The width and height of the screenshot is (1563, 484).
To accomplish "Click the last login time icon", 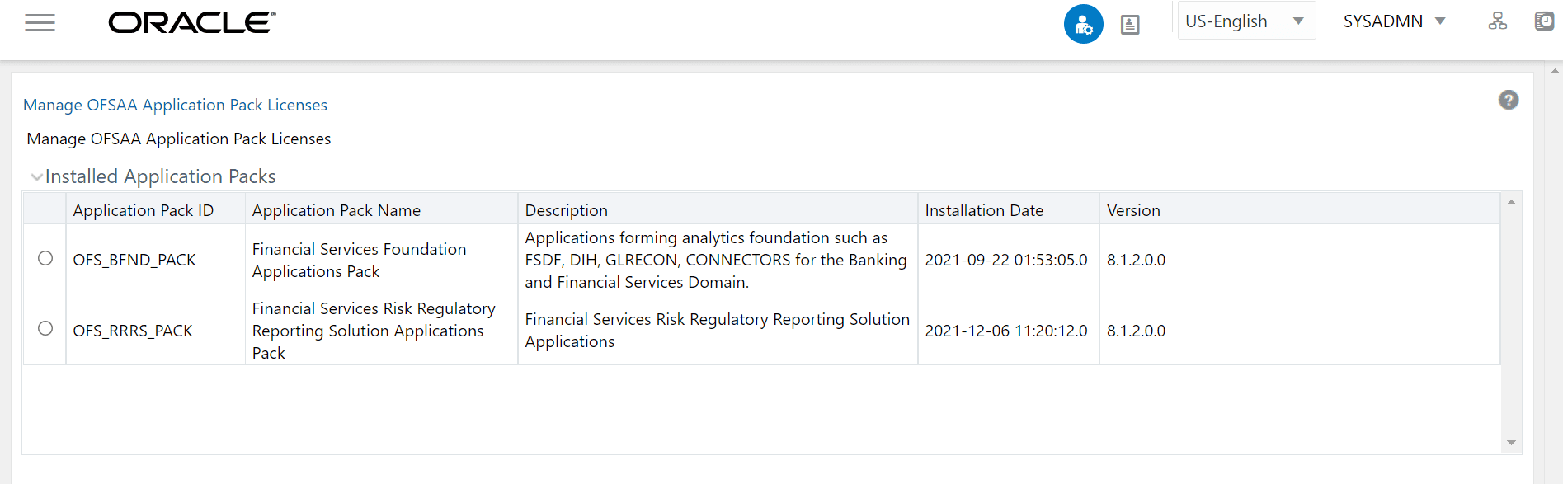I will (1544, 21).
